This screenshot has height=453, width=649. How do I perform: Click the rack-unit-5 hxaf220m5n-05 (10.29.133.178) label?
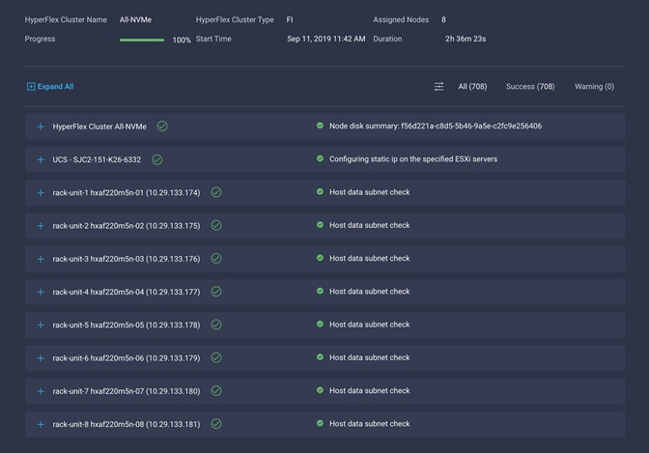pos(127,326)
